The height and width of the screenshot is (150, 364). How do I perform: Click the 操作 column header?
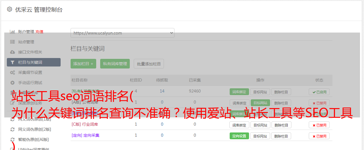pyautogui.click(x=260, y=80)
